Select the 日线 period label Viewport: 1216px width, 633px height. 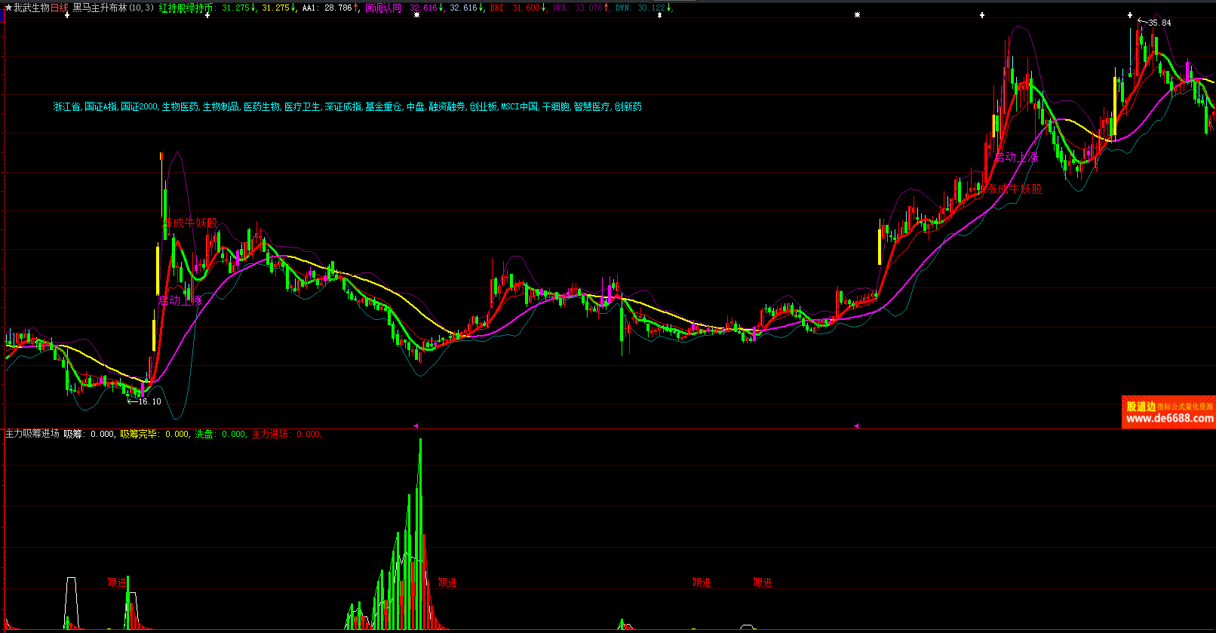[59, 8]
